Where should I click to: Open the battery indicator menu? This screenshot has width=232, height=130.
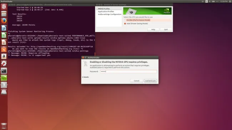coord(213,1)
